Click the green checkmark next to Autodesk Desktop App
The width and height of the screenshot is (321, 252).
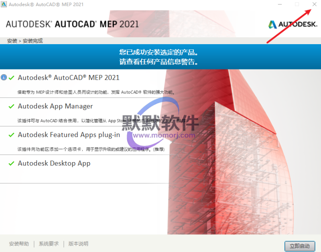[12, 164]
